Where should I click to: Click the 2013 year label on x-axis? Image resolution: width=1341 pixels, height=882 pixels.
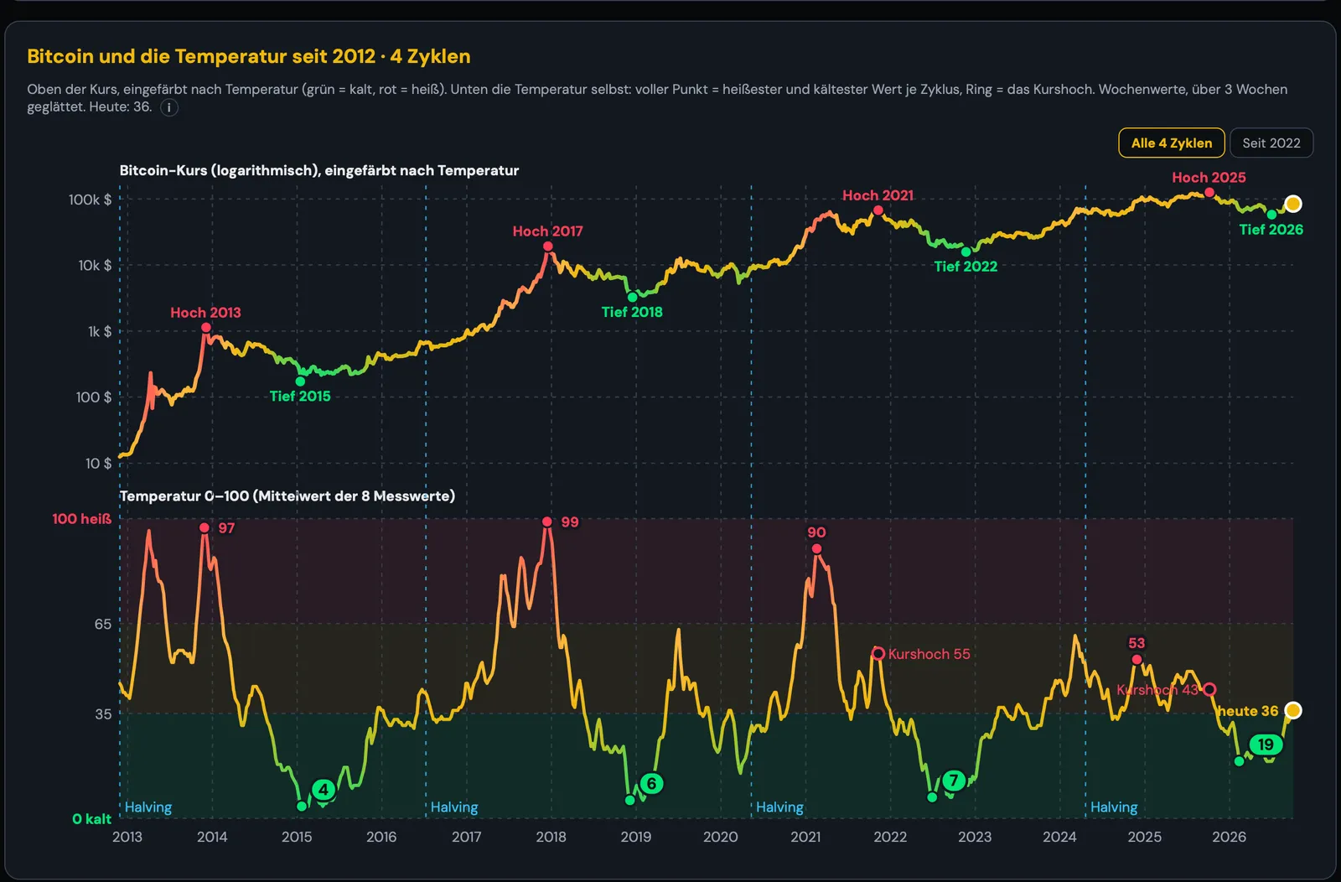pyautogui.click(x=127, y=837)
